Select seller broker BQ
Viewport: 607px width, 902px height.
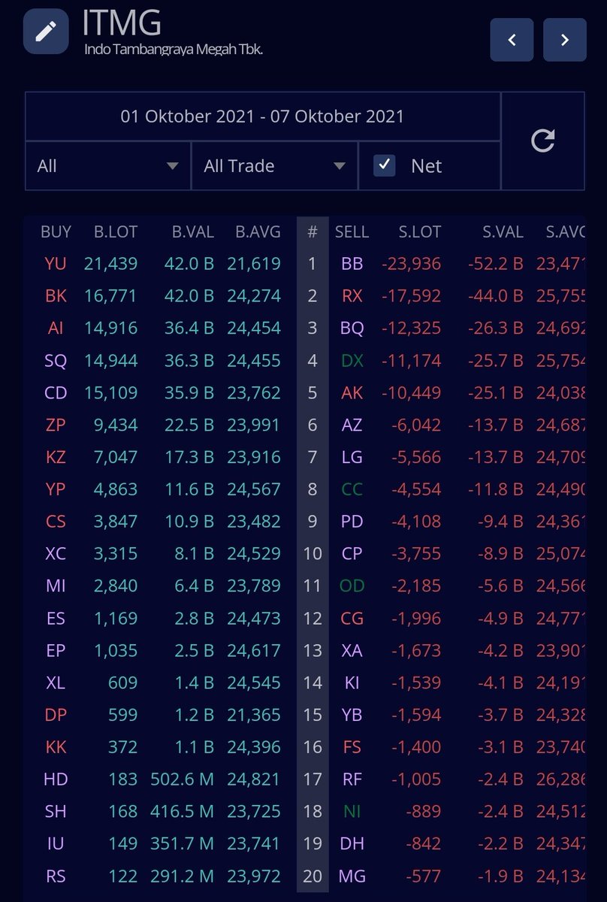coord(352,328)
